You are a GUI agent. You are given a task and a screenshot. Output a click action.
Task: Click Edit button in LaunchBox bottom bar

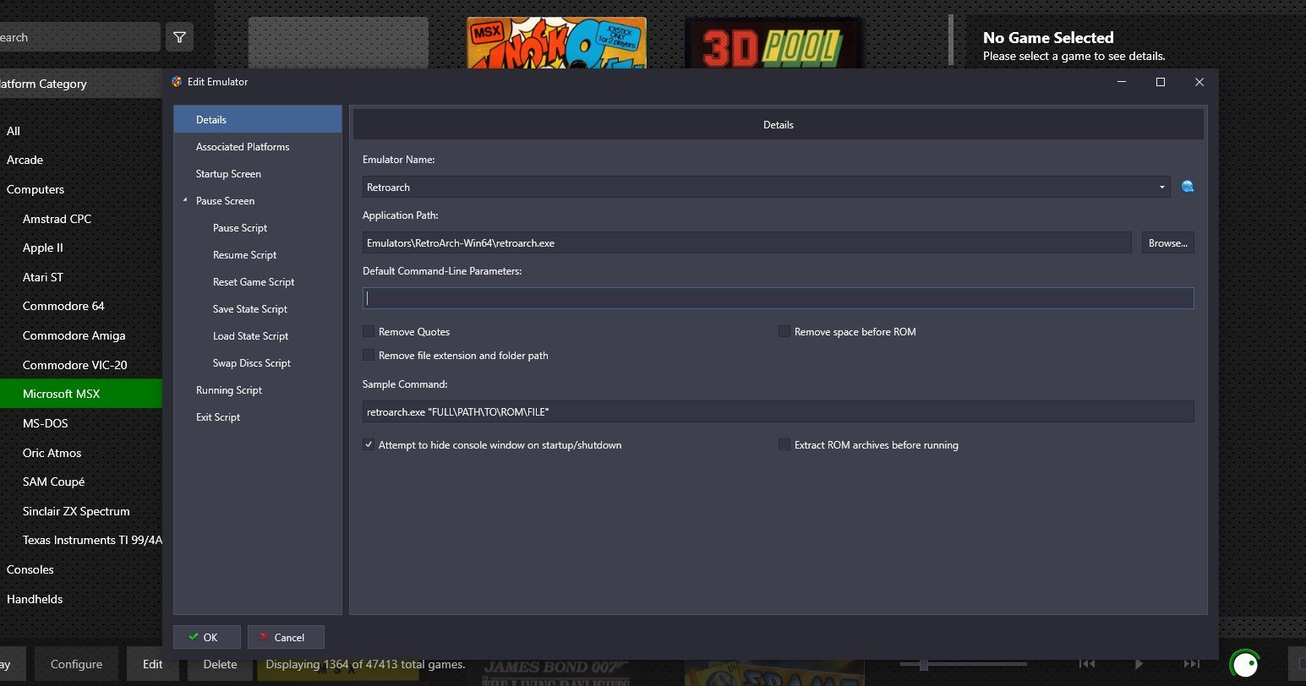[x=152, y=664]
